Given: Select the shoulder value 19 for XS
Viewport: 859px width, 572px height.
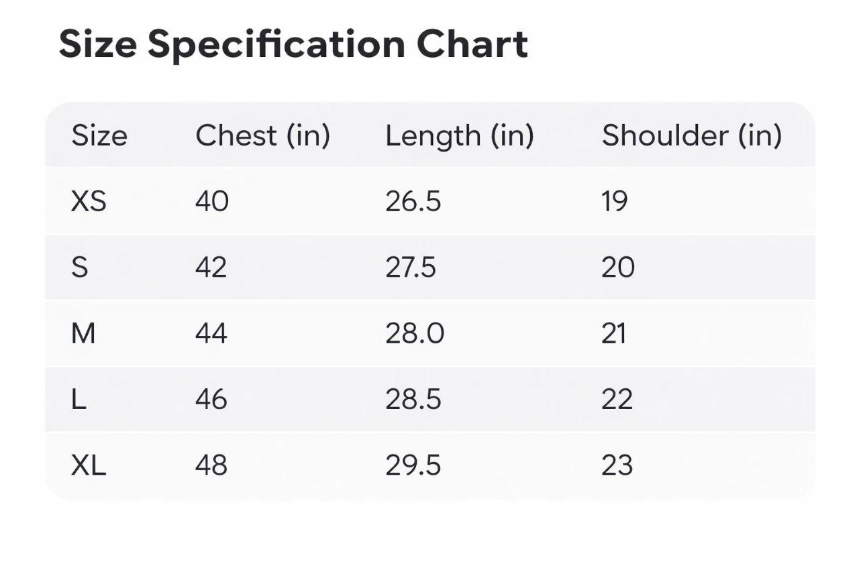Looking at the screenshot, I should point(614,201).
